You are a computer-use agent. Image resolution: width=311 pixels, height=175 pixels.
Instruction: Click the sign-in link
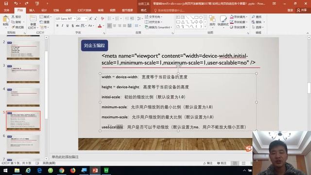(x=290, y=10)
